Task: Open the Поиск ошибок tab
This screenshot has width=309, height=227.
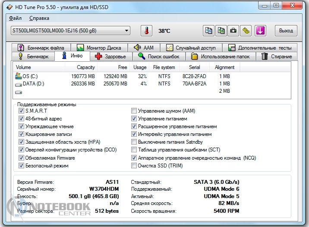Action: [158, 57]
